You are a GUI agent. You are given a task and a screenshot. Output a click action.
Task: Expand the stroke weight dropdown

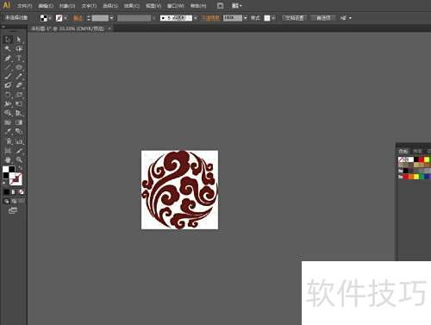[111, 18]
